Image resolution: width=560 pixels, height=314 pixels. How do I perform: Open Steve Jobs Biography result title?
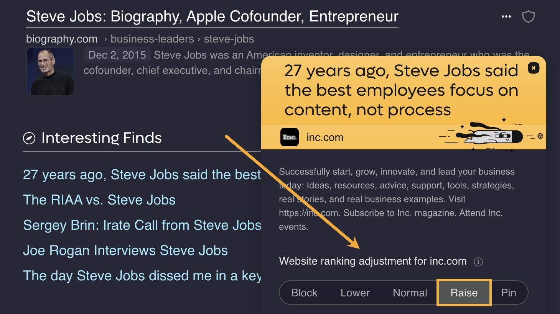coord(212,16)
